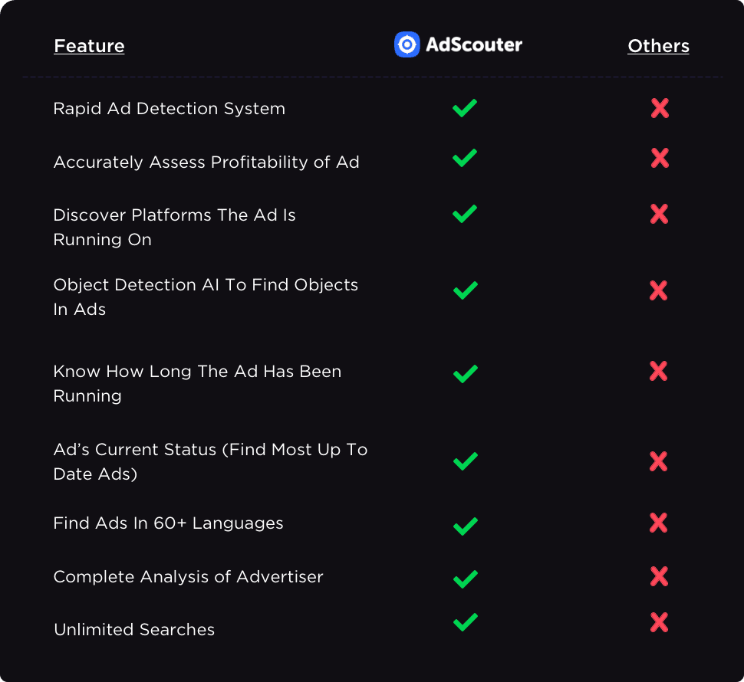Click green checkmark for Discover Platforms row
744x682 pixels.
(465, 214)
